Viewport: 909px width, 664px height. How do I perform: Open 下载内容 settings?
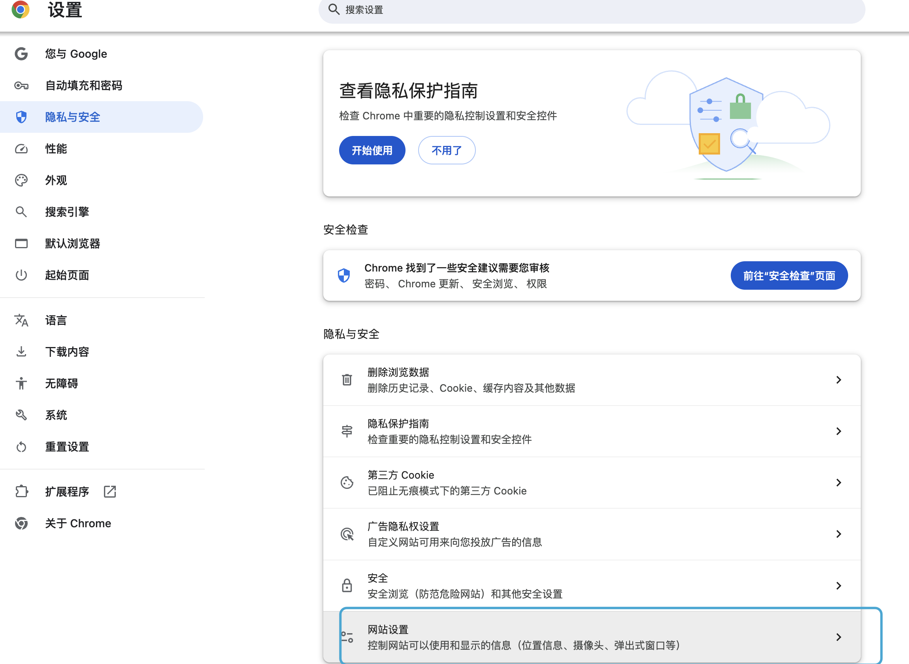click(x=101, y=352)
